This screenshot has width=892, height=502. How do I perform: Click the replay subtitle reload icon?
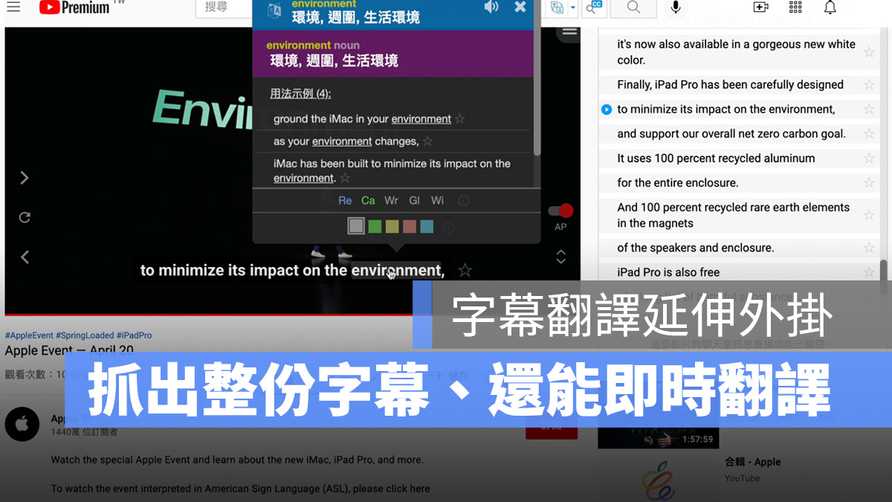(25, 217)
